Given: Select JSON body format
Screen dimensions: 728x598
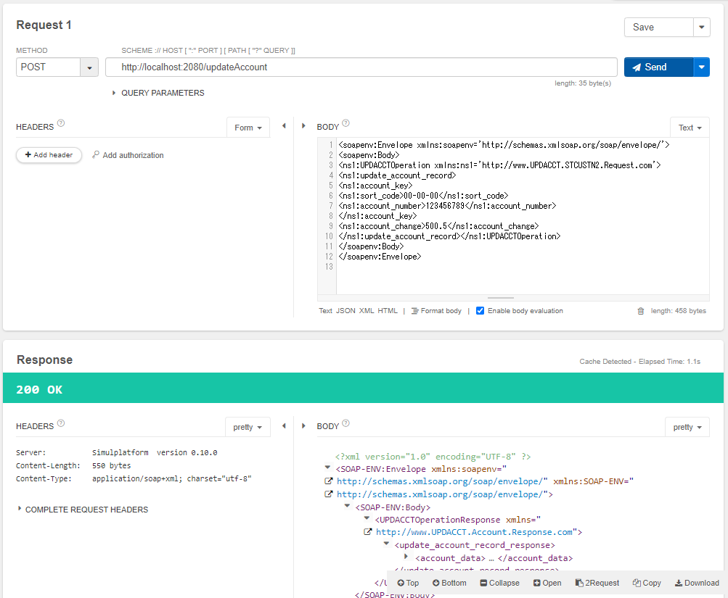Looking at the screenshot, I should click(x=345, y=310).
